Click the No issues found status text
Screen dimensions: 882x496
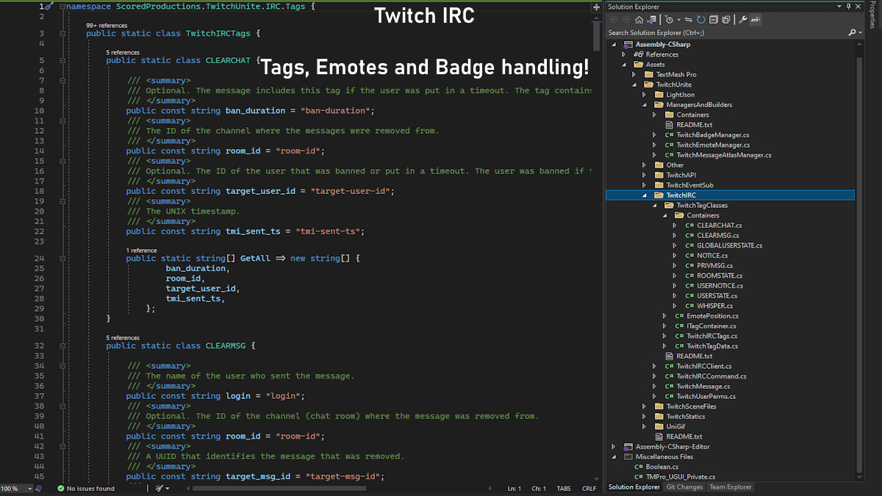point(90,489)
